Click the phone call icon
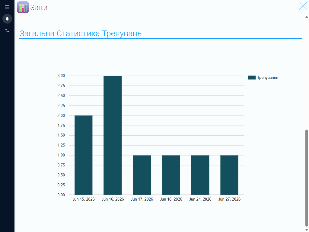Viewport: 309px width, 232px height. (x=7, y=31)
